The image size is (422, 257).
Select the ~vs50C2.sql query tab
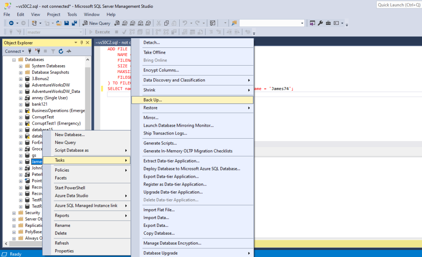point(113,42)
